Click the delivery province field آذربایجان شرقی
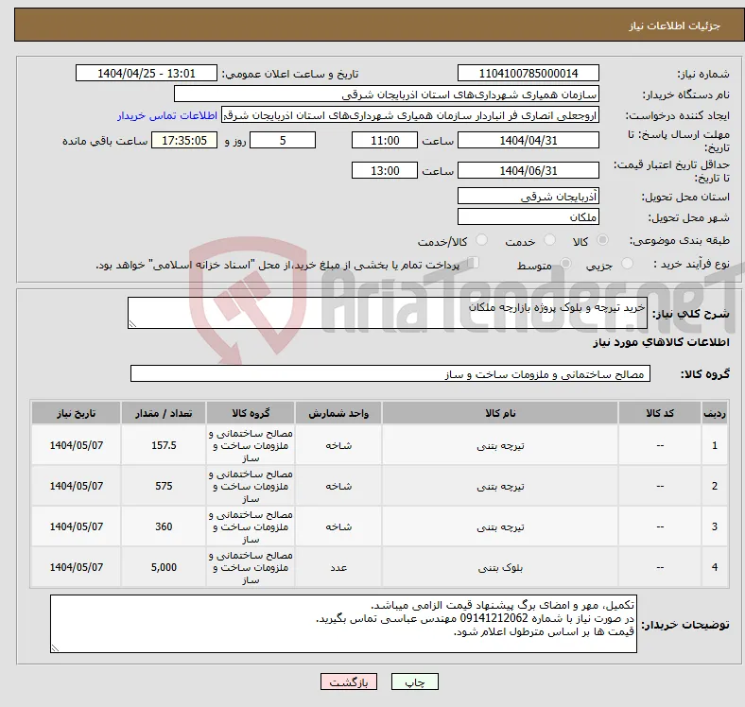Screen dimensions: 745x707 (528, 196)
